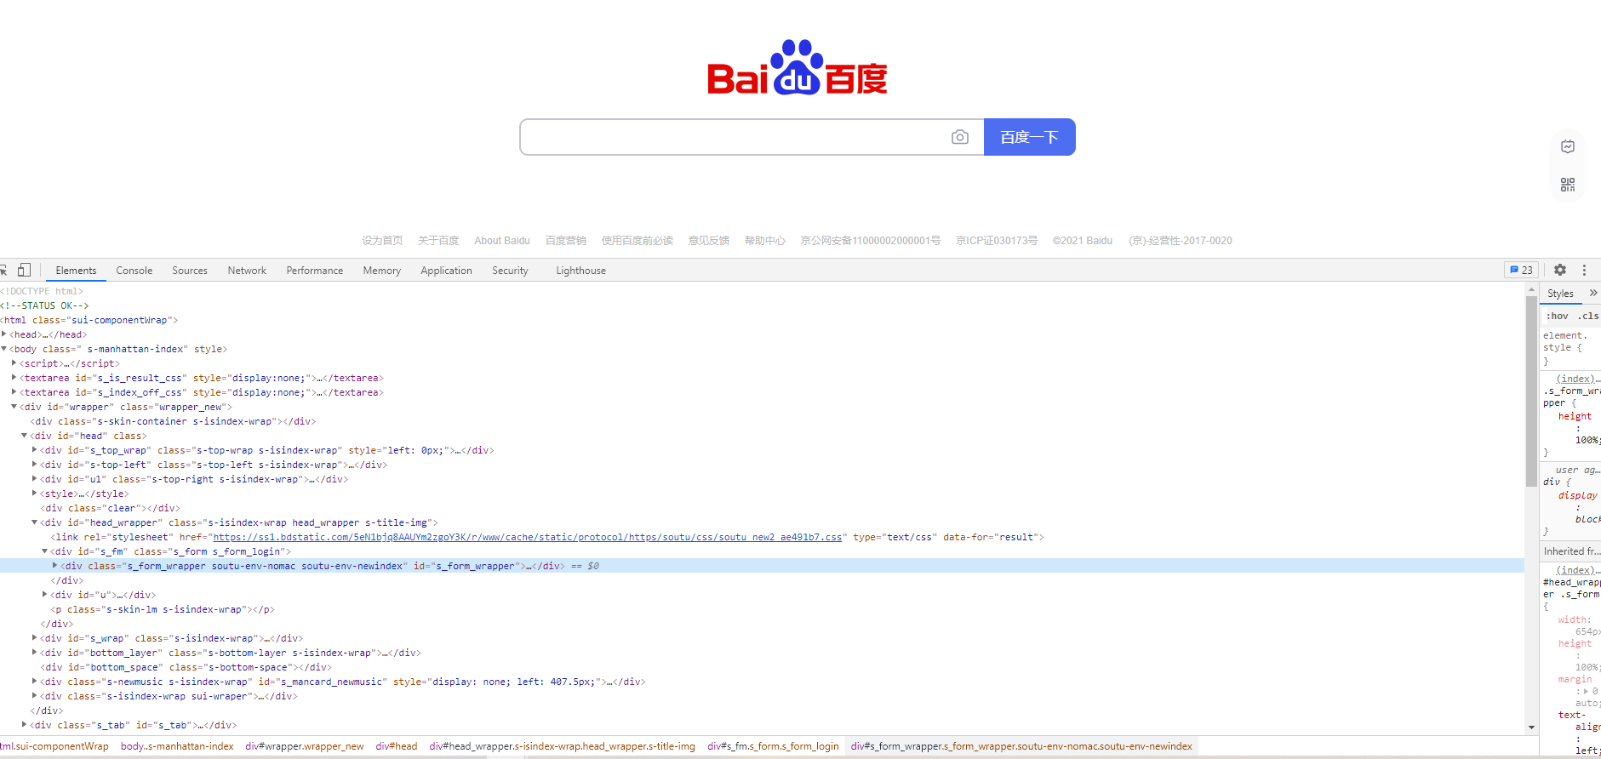
Task: Collapse the body node
Action: coord(4,349)
